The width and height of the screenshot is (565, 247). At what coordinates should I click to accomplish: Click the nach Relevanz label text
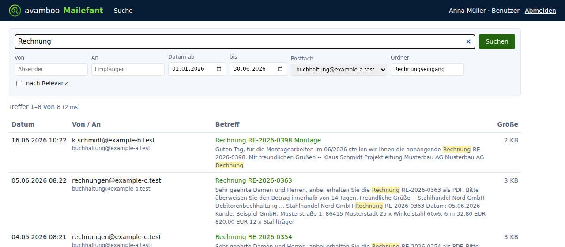click(x=47, y=83)
